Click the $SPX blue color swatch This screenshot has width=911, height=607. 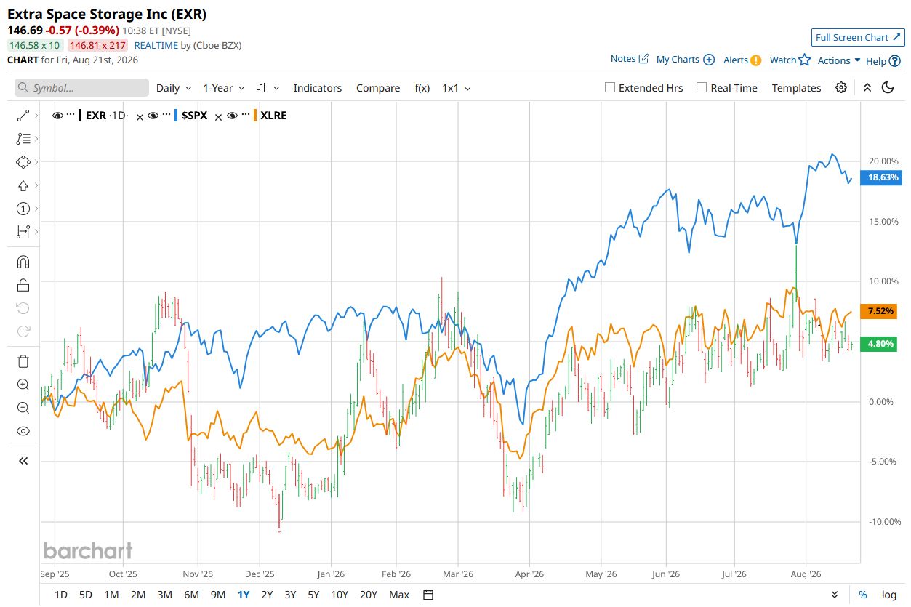pyautogui.click(x=176, y=115)
